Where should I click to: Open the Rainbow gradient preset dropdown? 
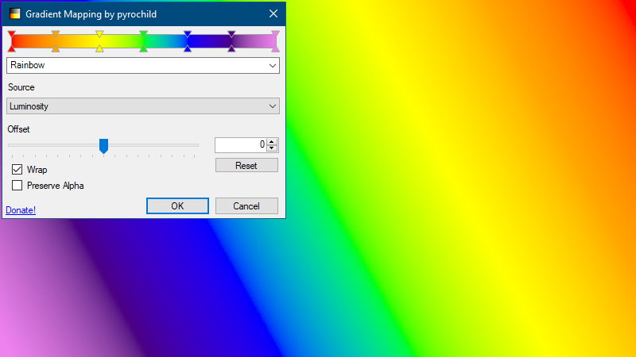click(x=143, y=65)
